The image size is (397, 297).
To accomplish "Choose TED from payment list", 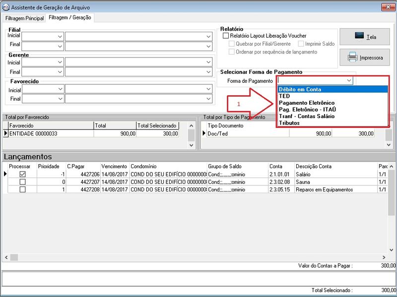I will [x=284, y=96].
